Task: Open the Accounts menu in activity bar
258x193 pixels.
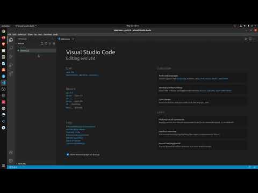Action: click(x=11, y=152)
